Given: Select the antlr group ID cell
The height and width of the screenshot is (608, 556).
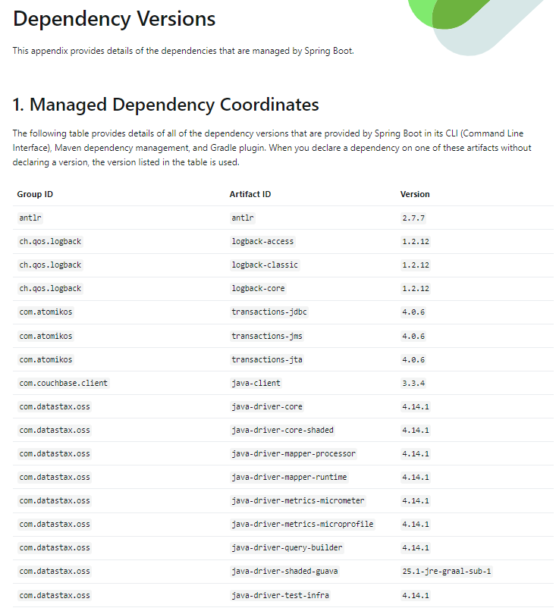Looking at the screenshot, I should tap(30, 218).
